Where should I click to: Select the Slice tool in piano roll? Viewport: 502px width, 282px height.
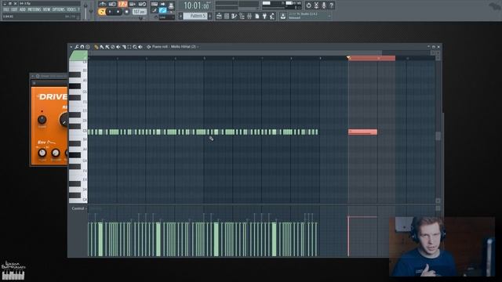click(x=124, y=47)
